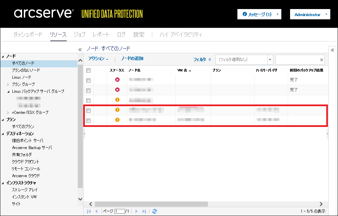Select the checkbox of the last node row
The image size is (338, 216).
point(89,121)
